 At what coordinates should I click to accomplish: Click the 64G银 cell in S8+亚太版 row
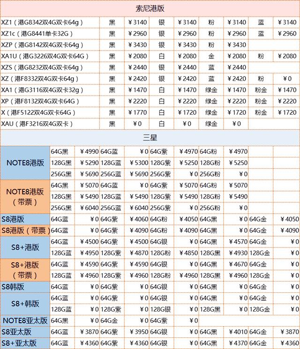click(x=161, y=343)
